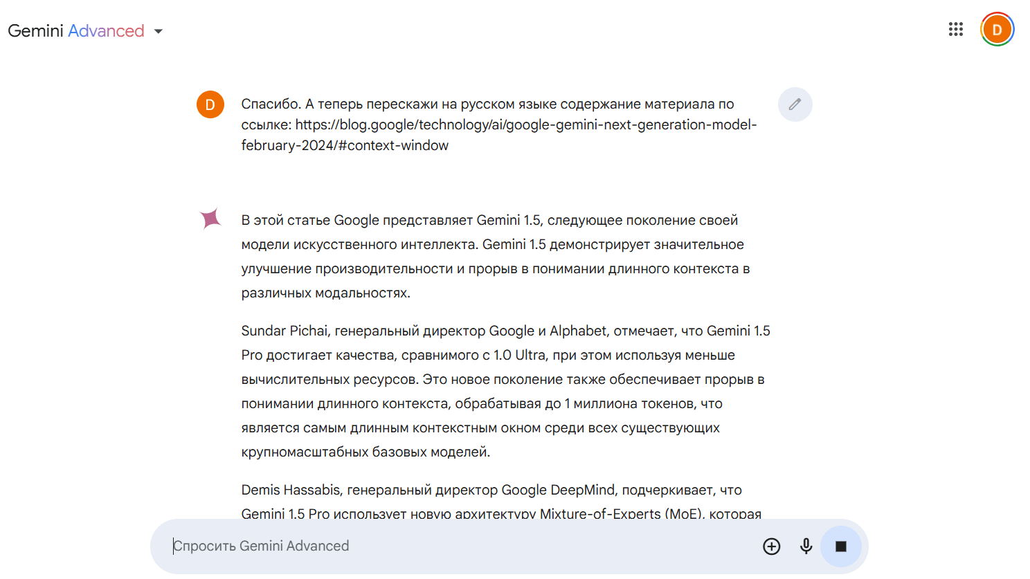Click the text february-2024/#context-window in the prompt

click(x=345, y=146)
